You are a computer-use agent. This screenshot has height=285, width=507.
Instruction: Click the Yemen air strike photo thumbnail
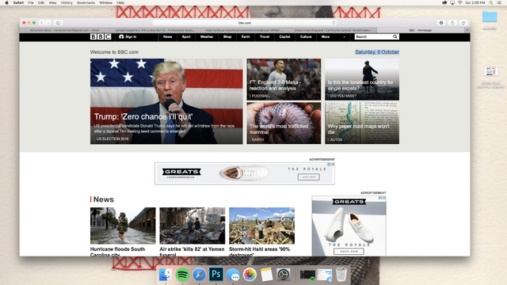(x=193, y=226)
